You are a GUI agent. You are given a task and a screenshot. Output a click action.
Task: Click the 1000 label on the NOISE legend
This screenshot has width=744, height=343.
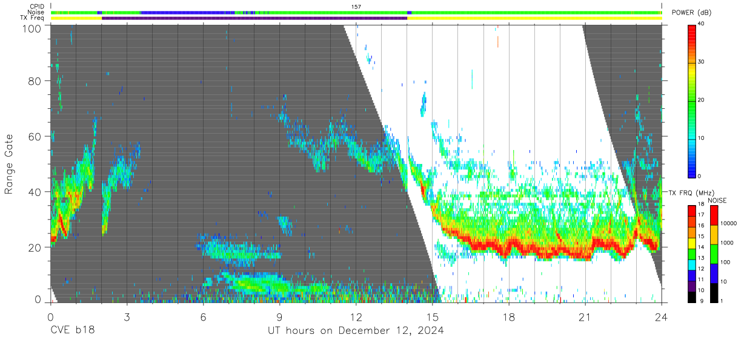[728, 243]
